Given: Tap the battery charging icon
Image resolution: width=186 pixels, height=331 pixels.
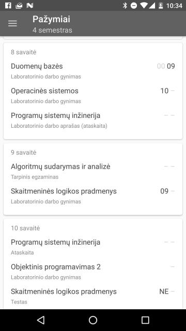Looking at the screenshot, I should pos(161,6).
